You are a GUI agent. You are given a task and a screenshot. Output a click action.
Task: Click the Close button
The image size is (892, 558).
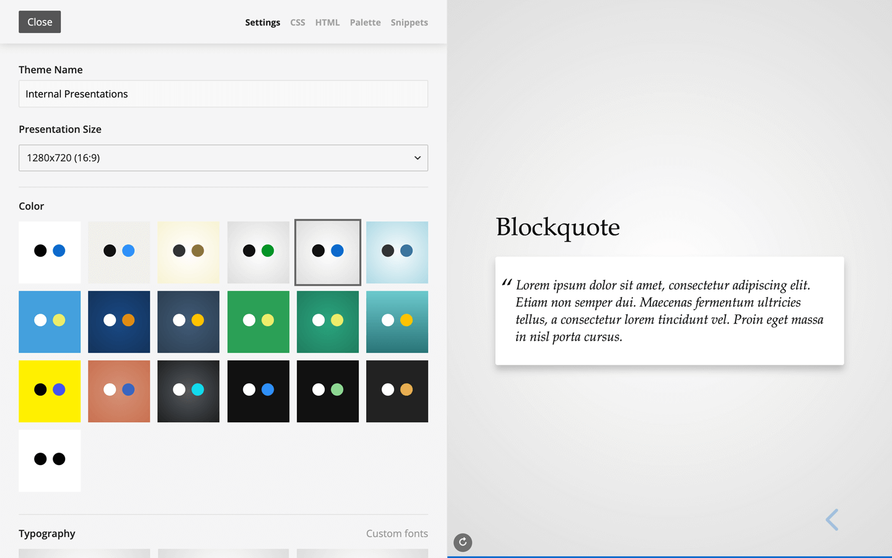point(40,22)
